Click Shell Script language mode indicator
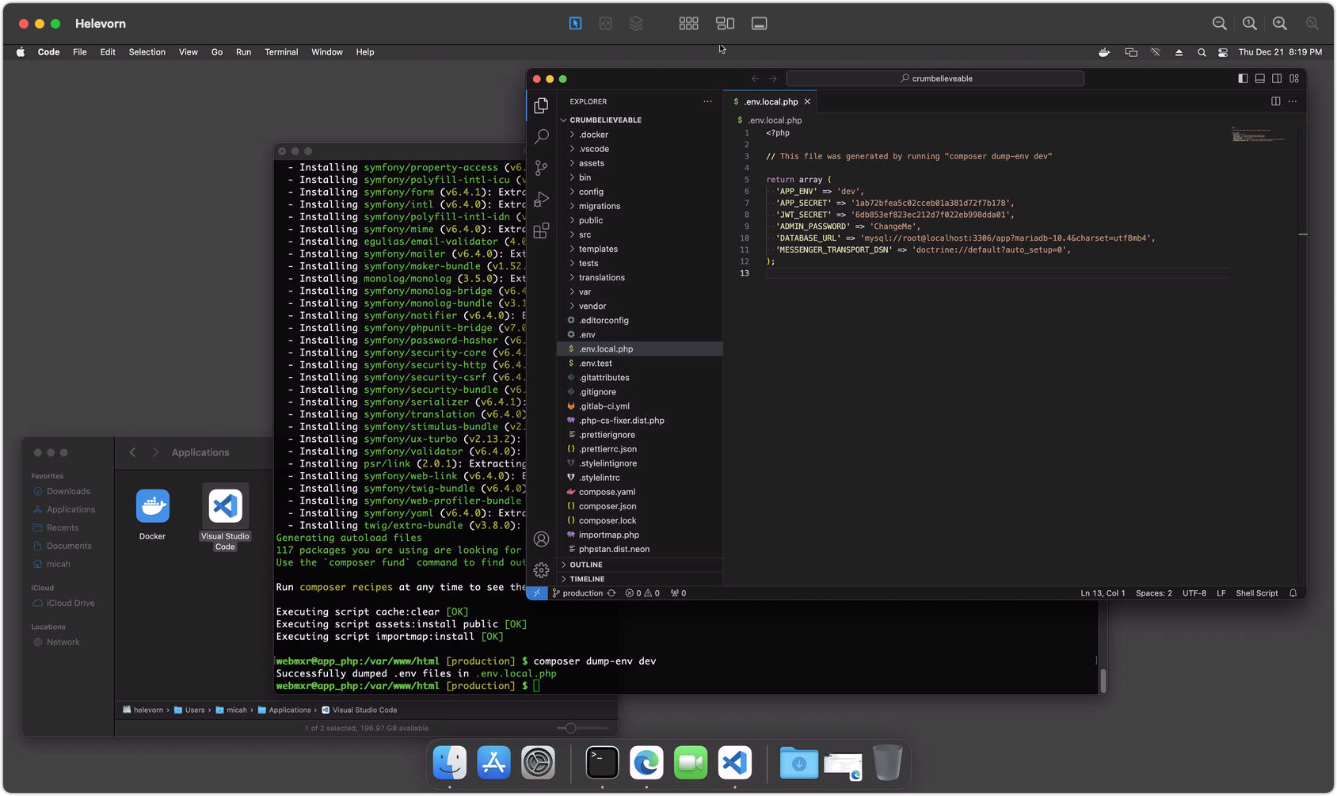This screenshot has height=796, width=1337. pyautogui.click(x=1257, y=592)
